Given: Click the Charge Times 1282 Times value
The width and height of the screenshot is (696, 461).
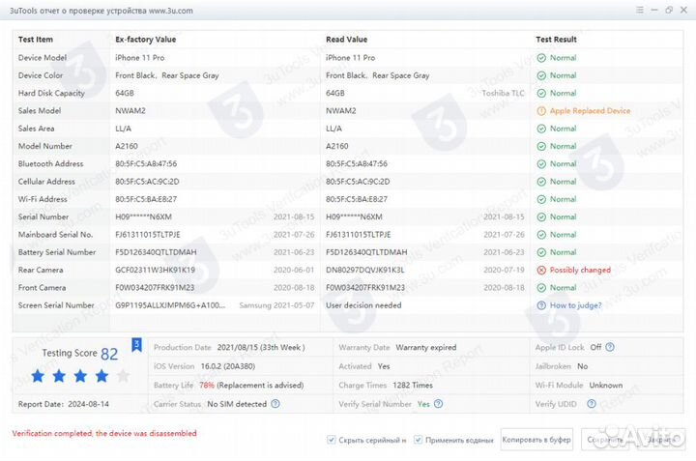Looking at the screenshot, I should (x=413, y=385).
